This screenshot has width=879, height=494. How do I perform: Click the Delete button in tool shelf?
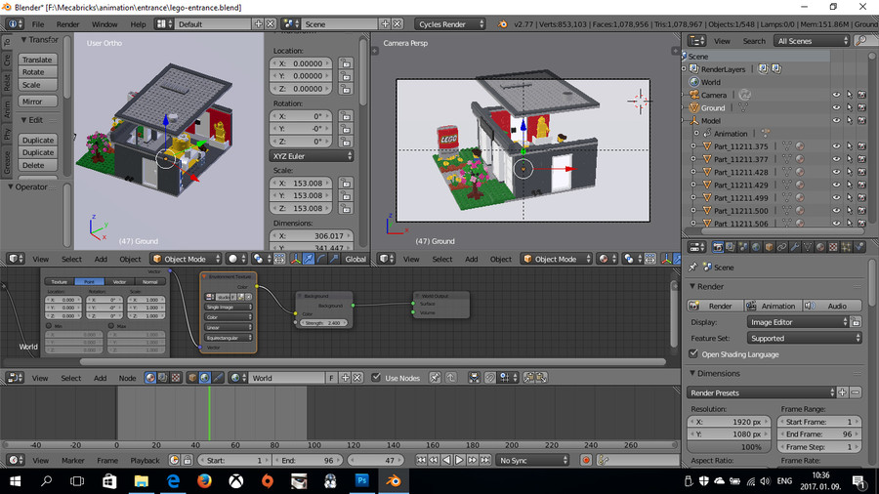tap(37, 165)
